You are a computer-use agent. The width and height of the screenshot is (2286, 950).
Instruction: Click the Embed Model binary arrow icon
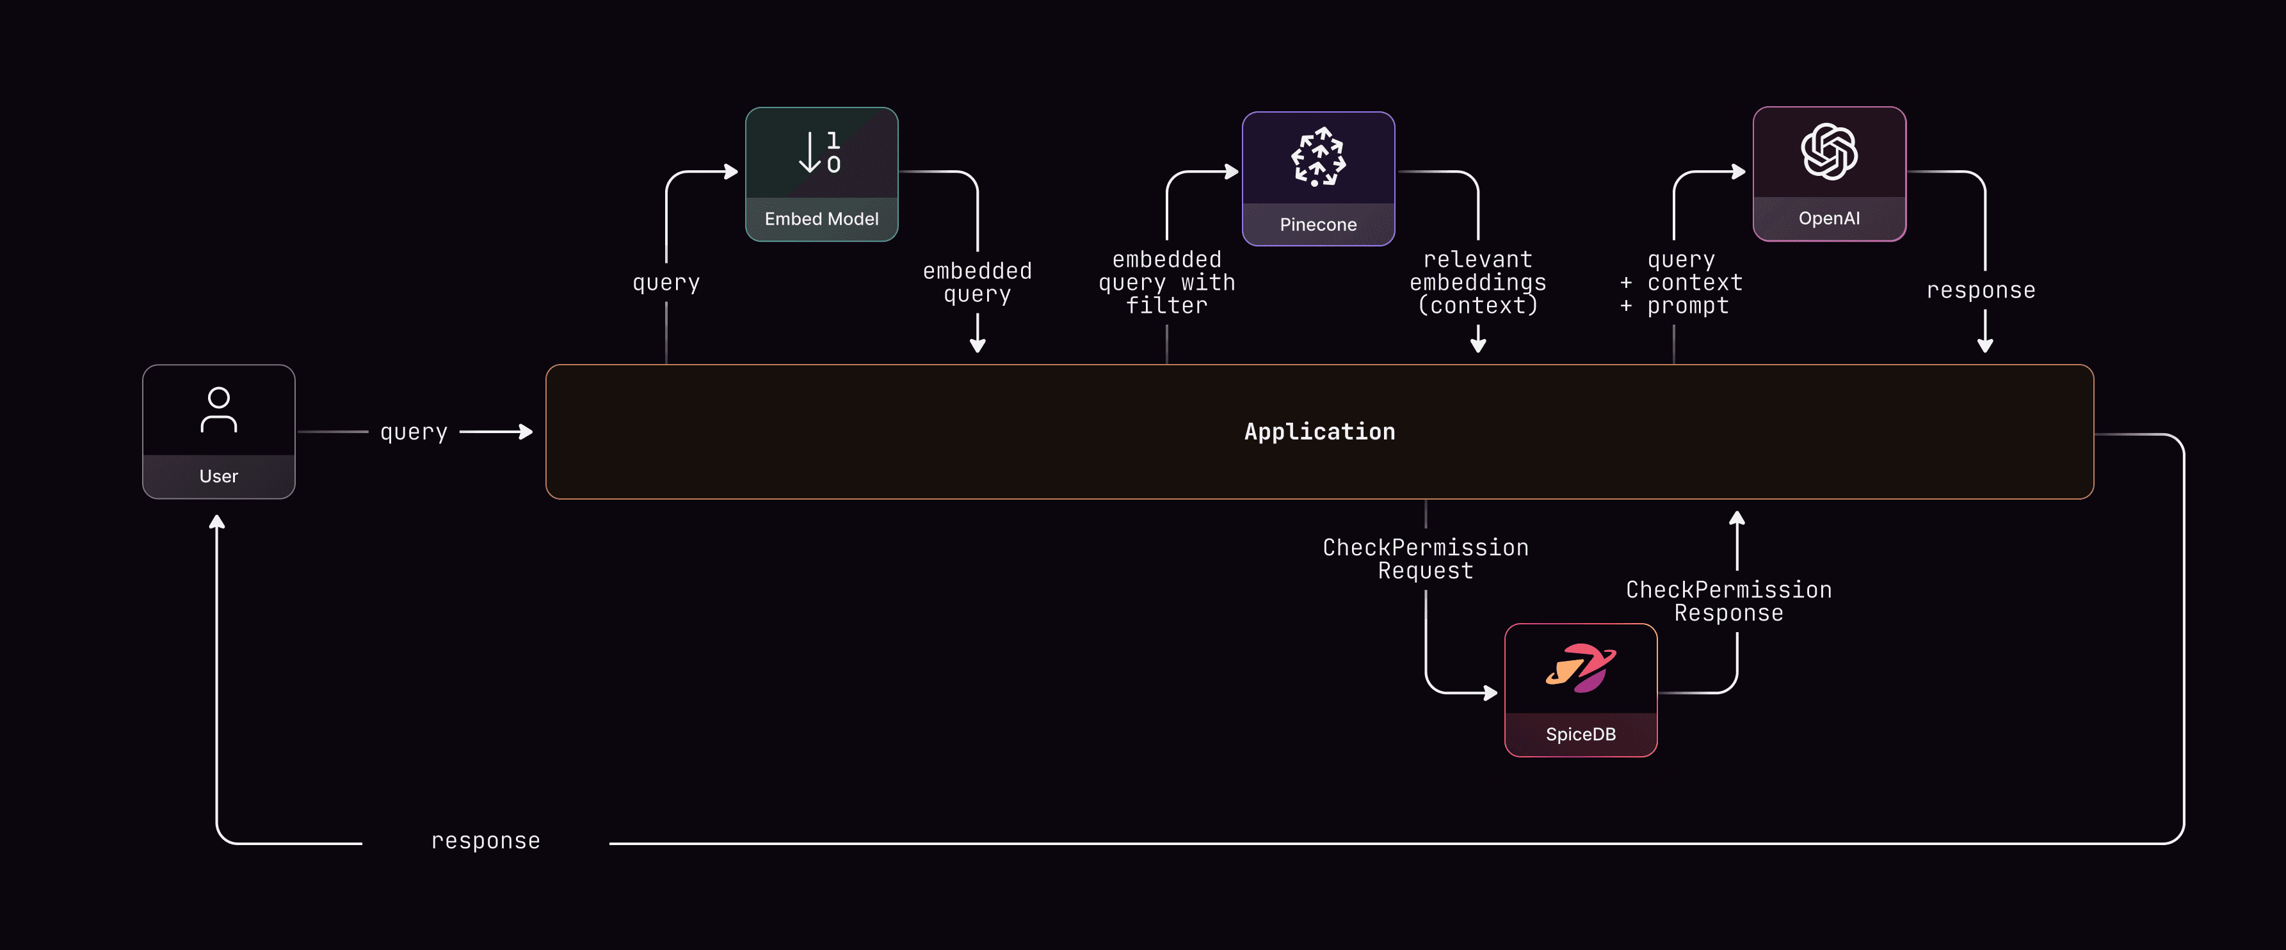point(821,152)
